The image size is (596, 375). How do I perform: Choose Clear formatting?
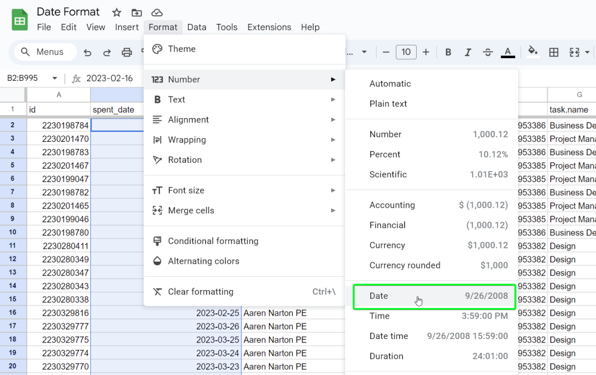point(244,291)
